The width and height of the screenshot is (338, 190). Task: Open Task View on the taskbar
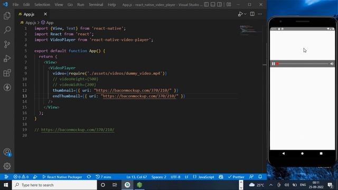tap(115, 185)
